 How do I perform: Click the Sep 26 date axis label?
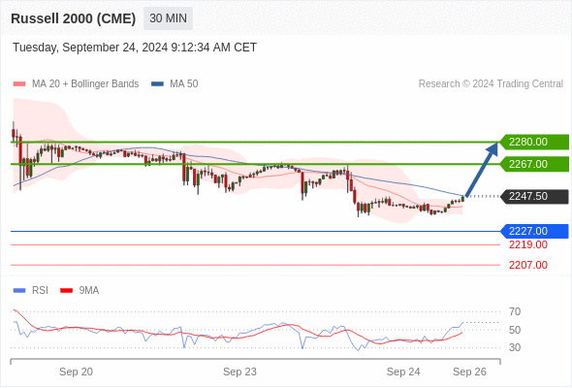tap(469, 372)
